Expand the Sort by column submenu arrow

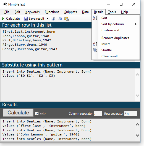point(136,24)
